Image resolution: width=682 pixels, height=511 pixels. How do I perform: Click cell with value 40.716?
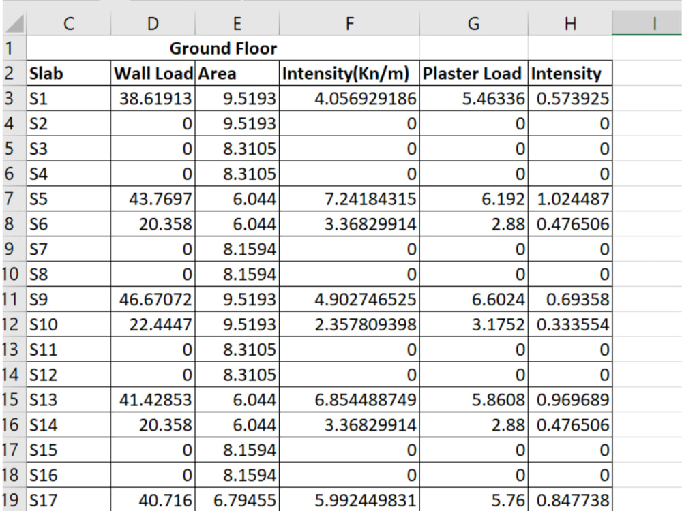153,499
